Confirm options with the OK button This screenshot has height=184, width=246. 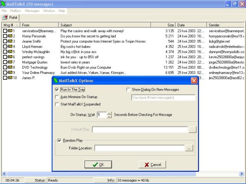click(x=98, y=164)
